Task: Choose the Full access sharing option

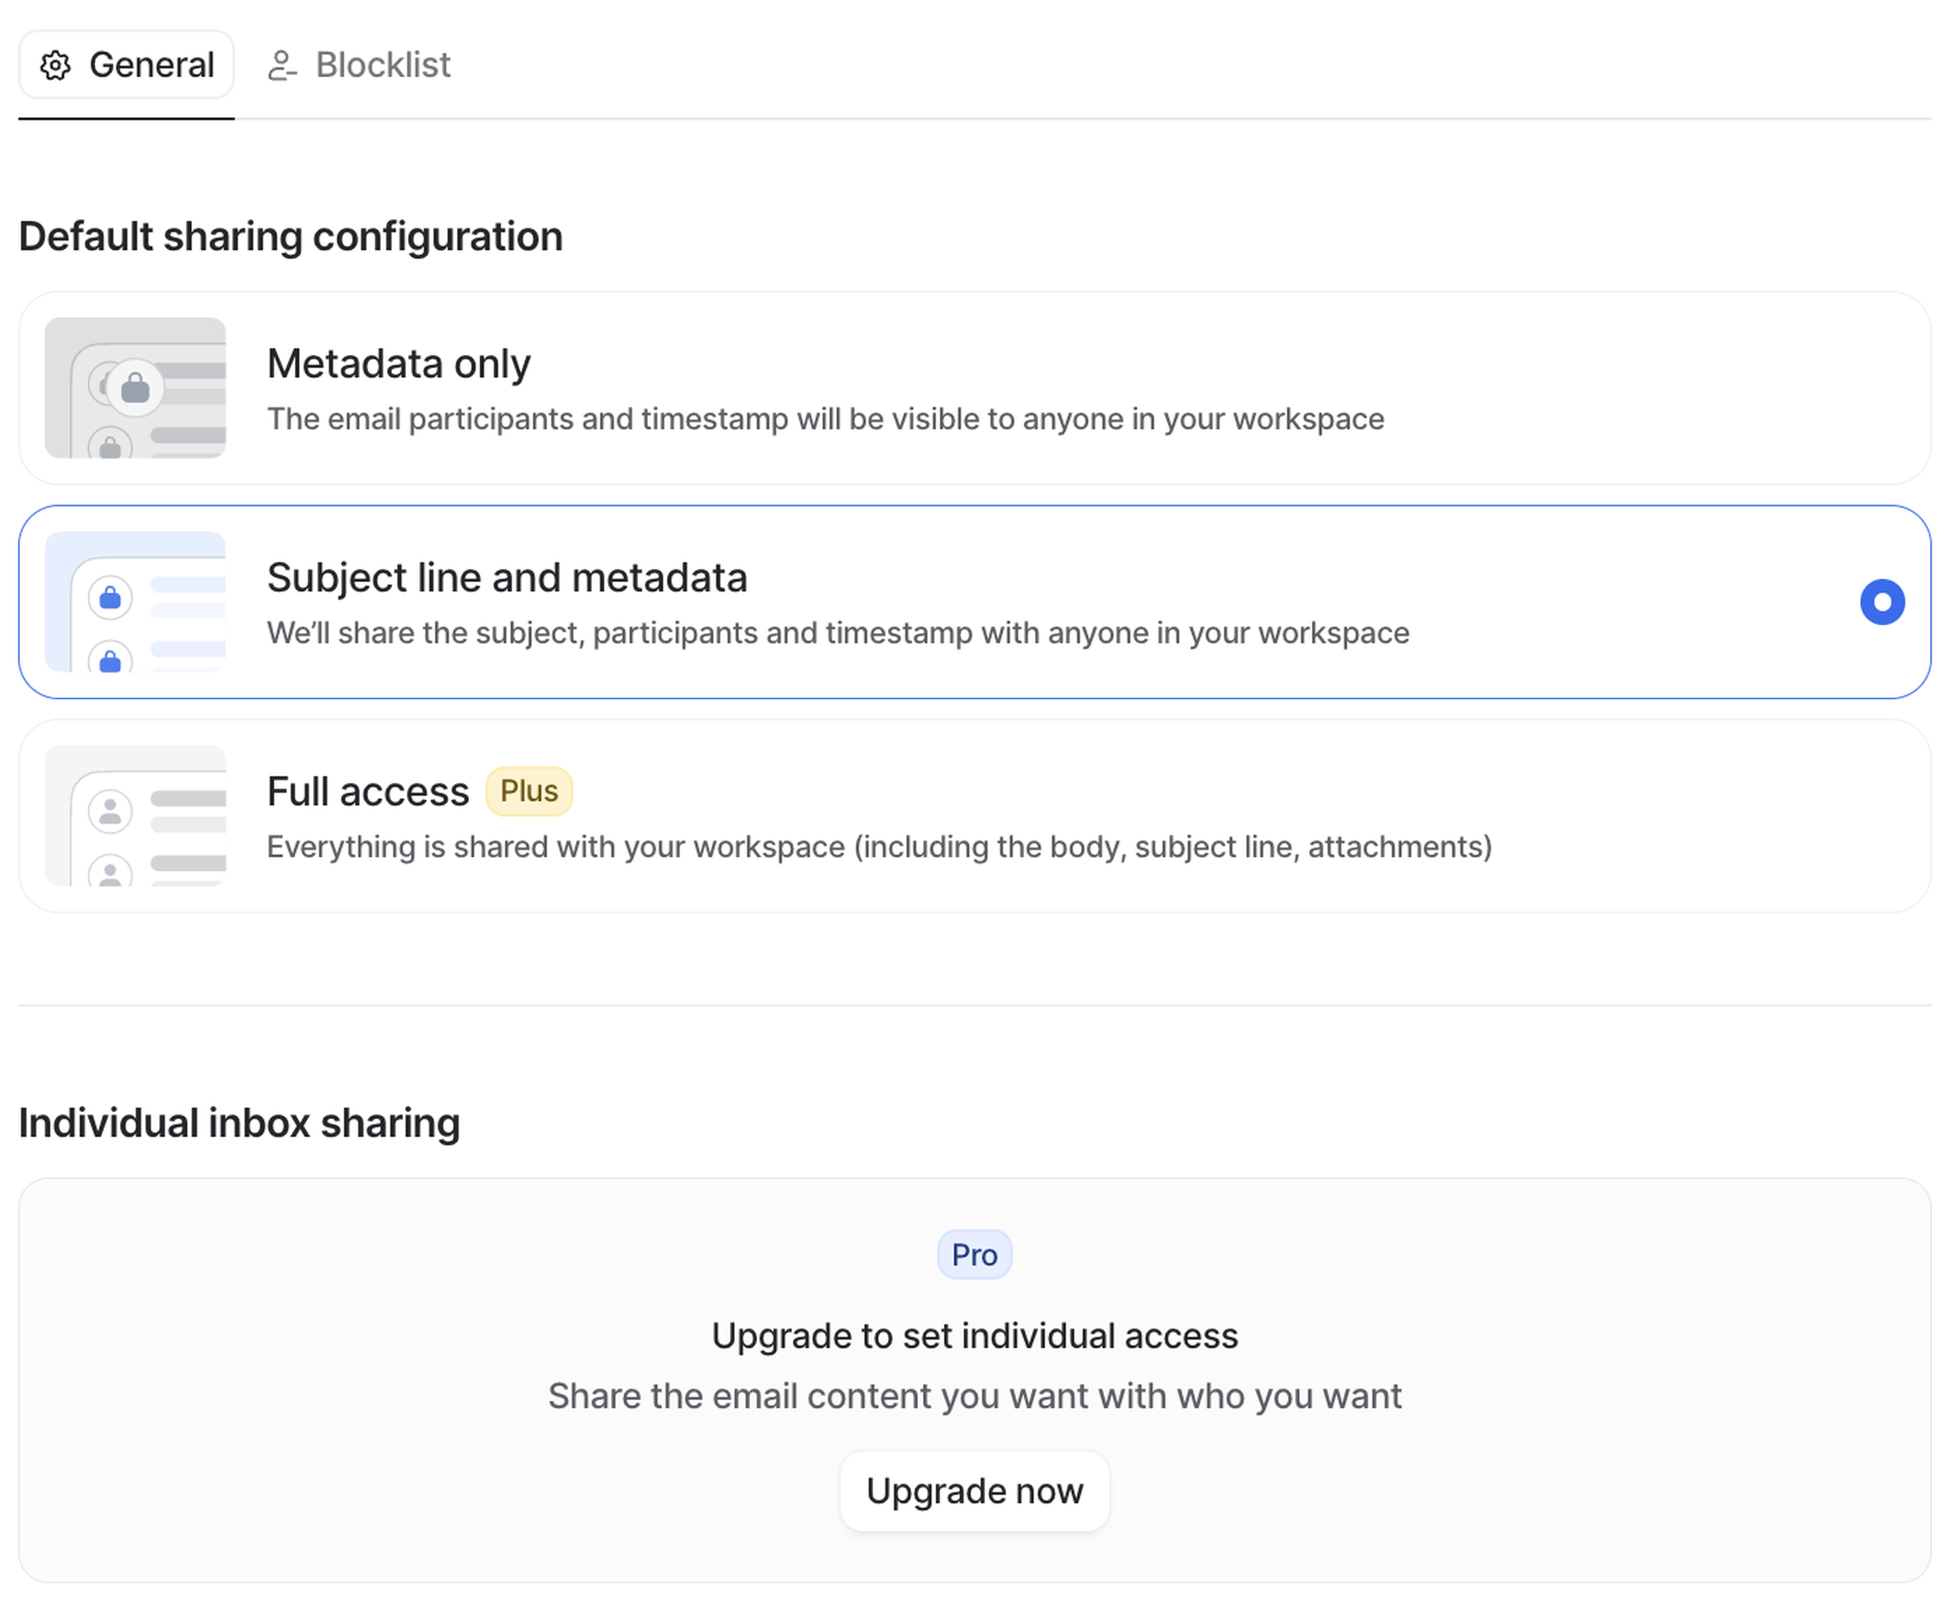Action: tap(973, 815)
